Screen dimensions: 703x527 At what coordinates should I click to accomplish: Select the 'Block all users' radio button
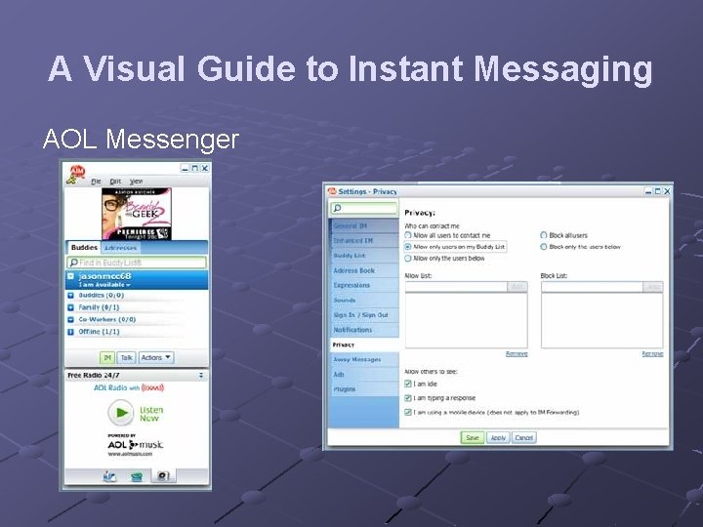544,235
